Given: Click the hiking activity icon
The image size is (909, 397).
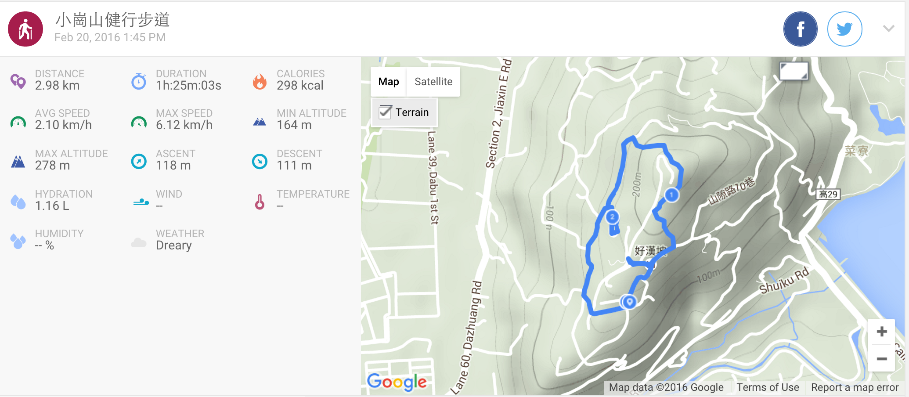Looking at the screenshot, I should click(x=25, y=29).
